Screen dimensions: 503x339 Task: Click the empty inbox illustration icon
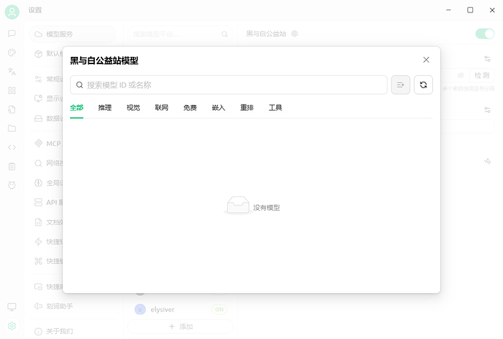[x=238, y=205]
